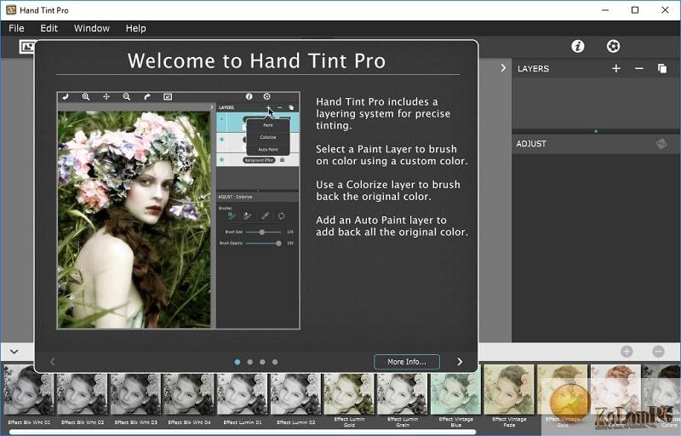Click the LAYERS panel title
The width and height of the screenshot is (681, 436).
[533, 69]
